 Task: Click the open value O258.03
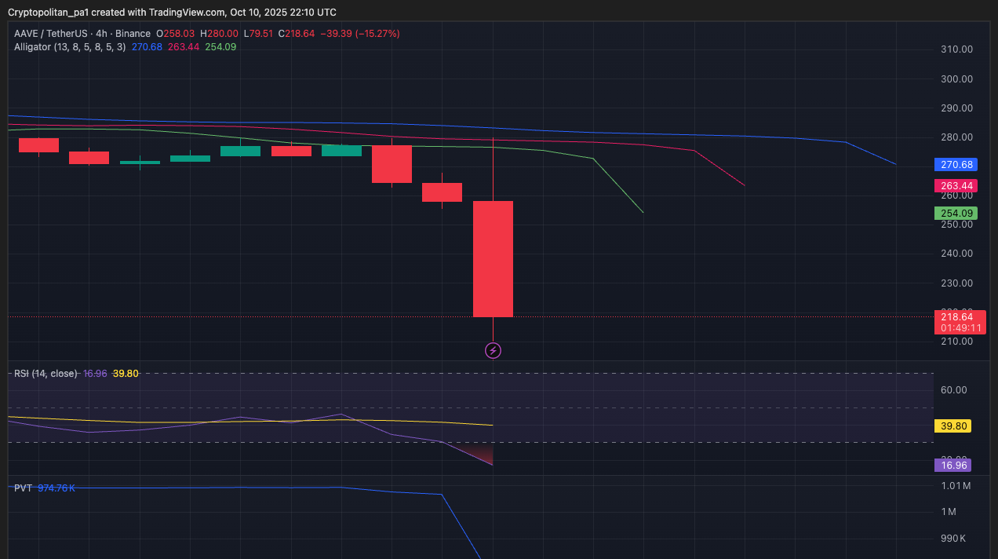click(175, 34)
